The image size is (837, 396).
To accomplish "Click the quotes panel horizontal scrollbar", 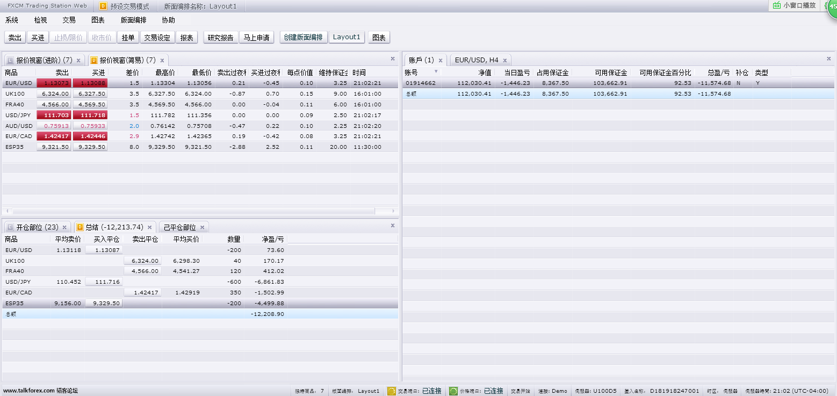I will tap(193, 211).
